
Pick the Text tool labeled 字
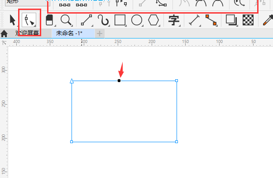point(174,20)
